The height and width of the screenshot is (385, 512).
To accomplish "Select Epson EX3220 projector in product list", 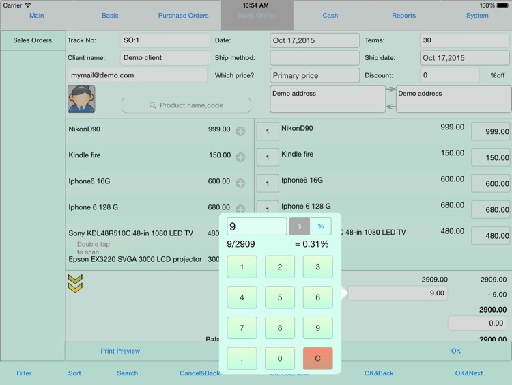I will [143, 259].
